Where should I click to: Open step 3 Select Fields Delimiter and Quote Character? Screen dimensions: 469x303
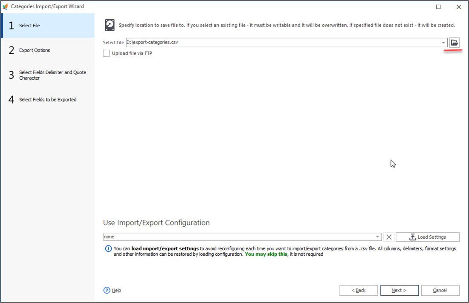pos(48,75)
